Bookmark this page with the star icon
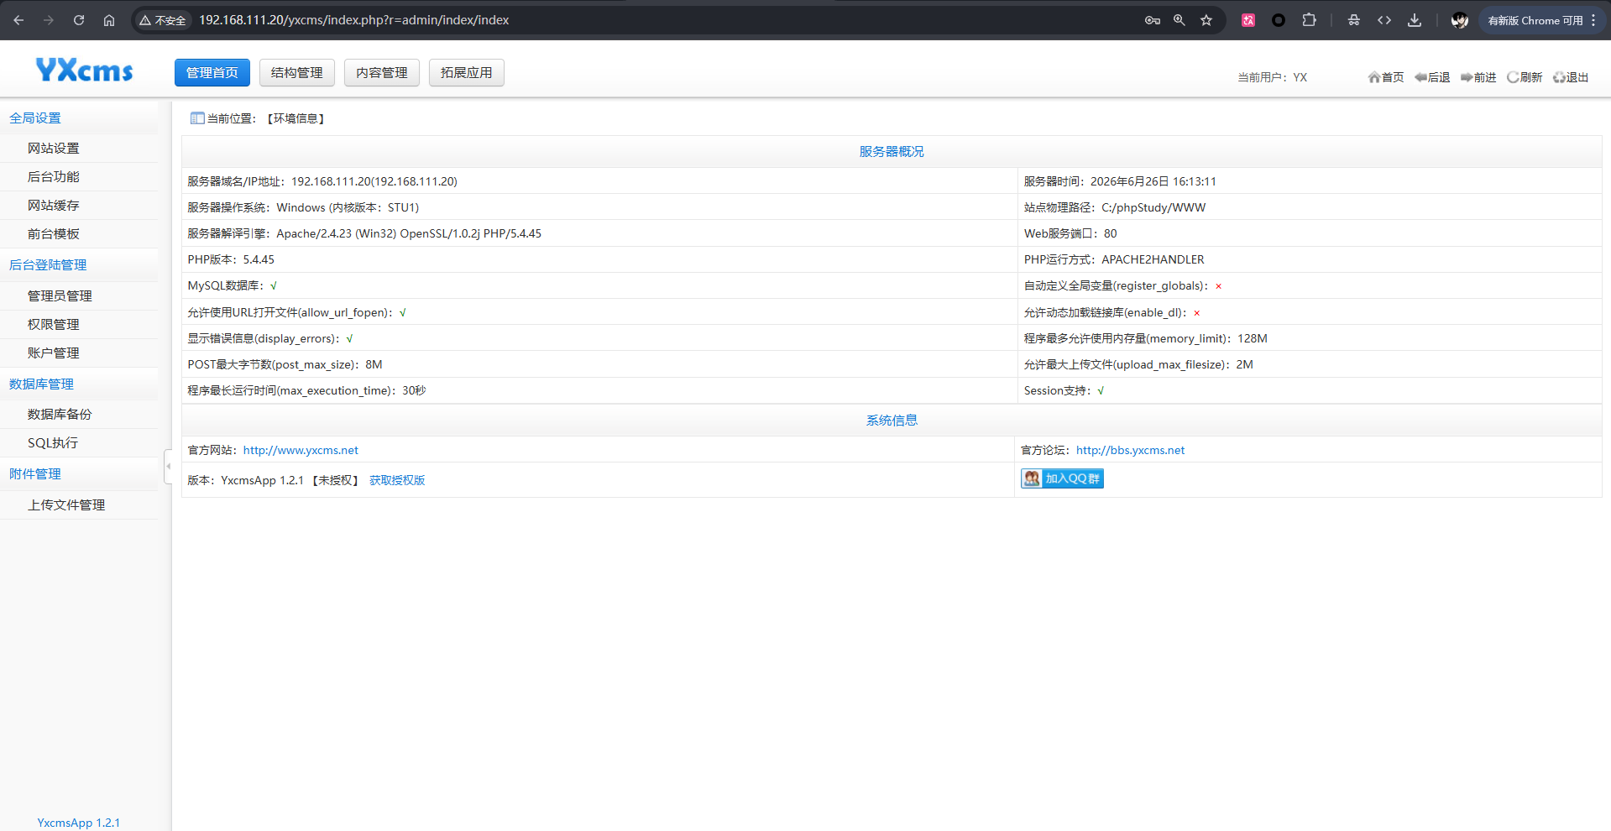Image resolution: width=1611 pixels, height=831 pixels. point(1206,20)
